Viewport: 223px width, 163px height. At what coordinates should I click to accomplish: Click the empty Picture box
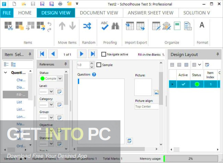pyautogui.click(x=143, y=87)
